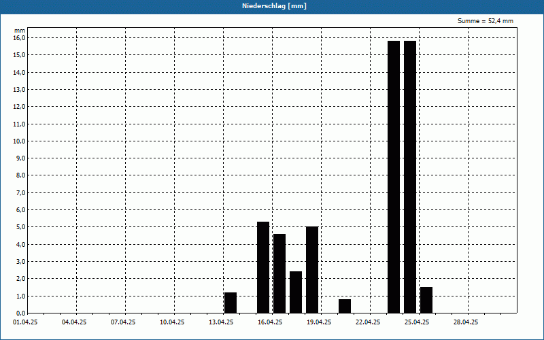Image resolution: width=544 pixels, height=340 pixels.
Task: Click the "10,0" y-axis label
Action: point(19,141)
